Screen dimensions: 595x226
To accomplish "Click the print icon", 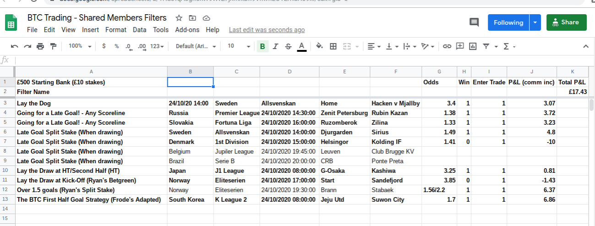I will [40, 46].
